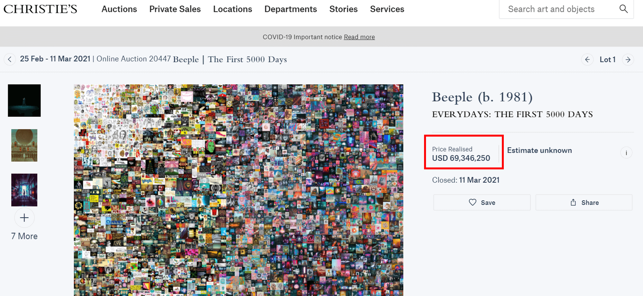Go back using the left chevron icon
Image resolution: width=643 pixels, height=296 pixels.
click(x=10, y=59)
